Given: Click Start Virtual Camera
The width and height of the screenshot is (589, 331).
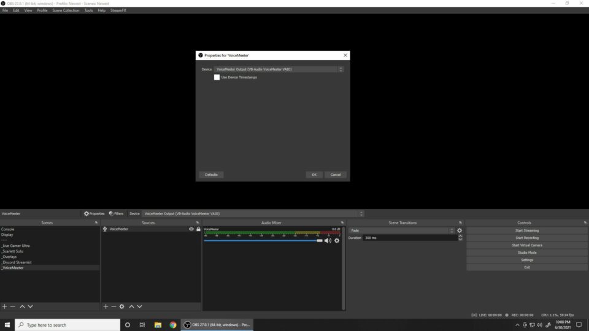Looking at the screenshot, I should (527, 245).
